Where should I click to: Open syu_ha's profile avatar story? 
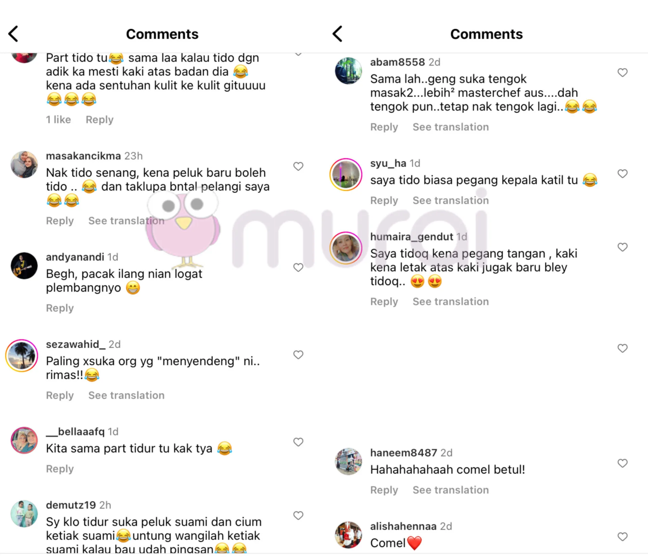[x=346, y=174]
